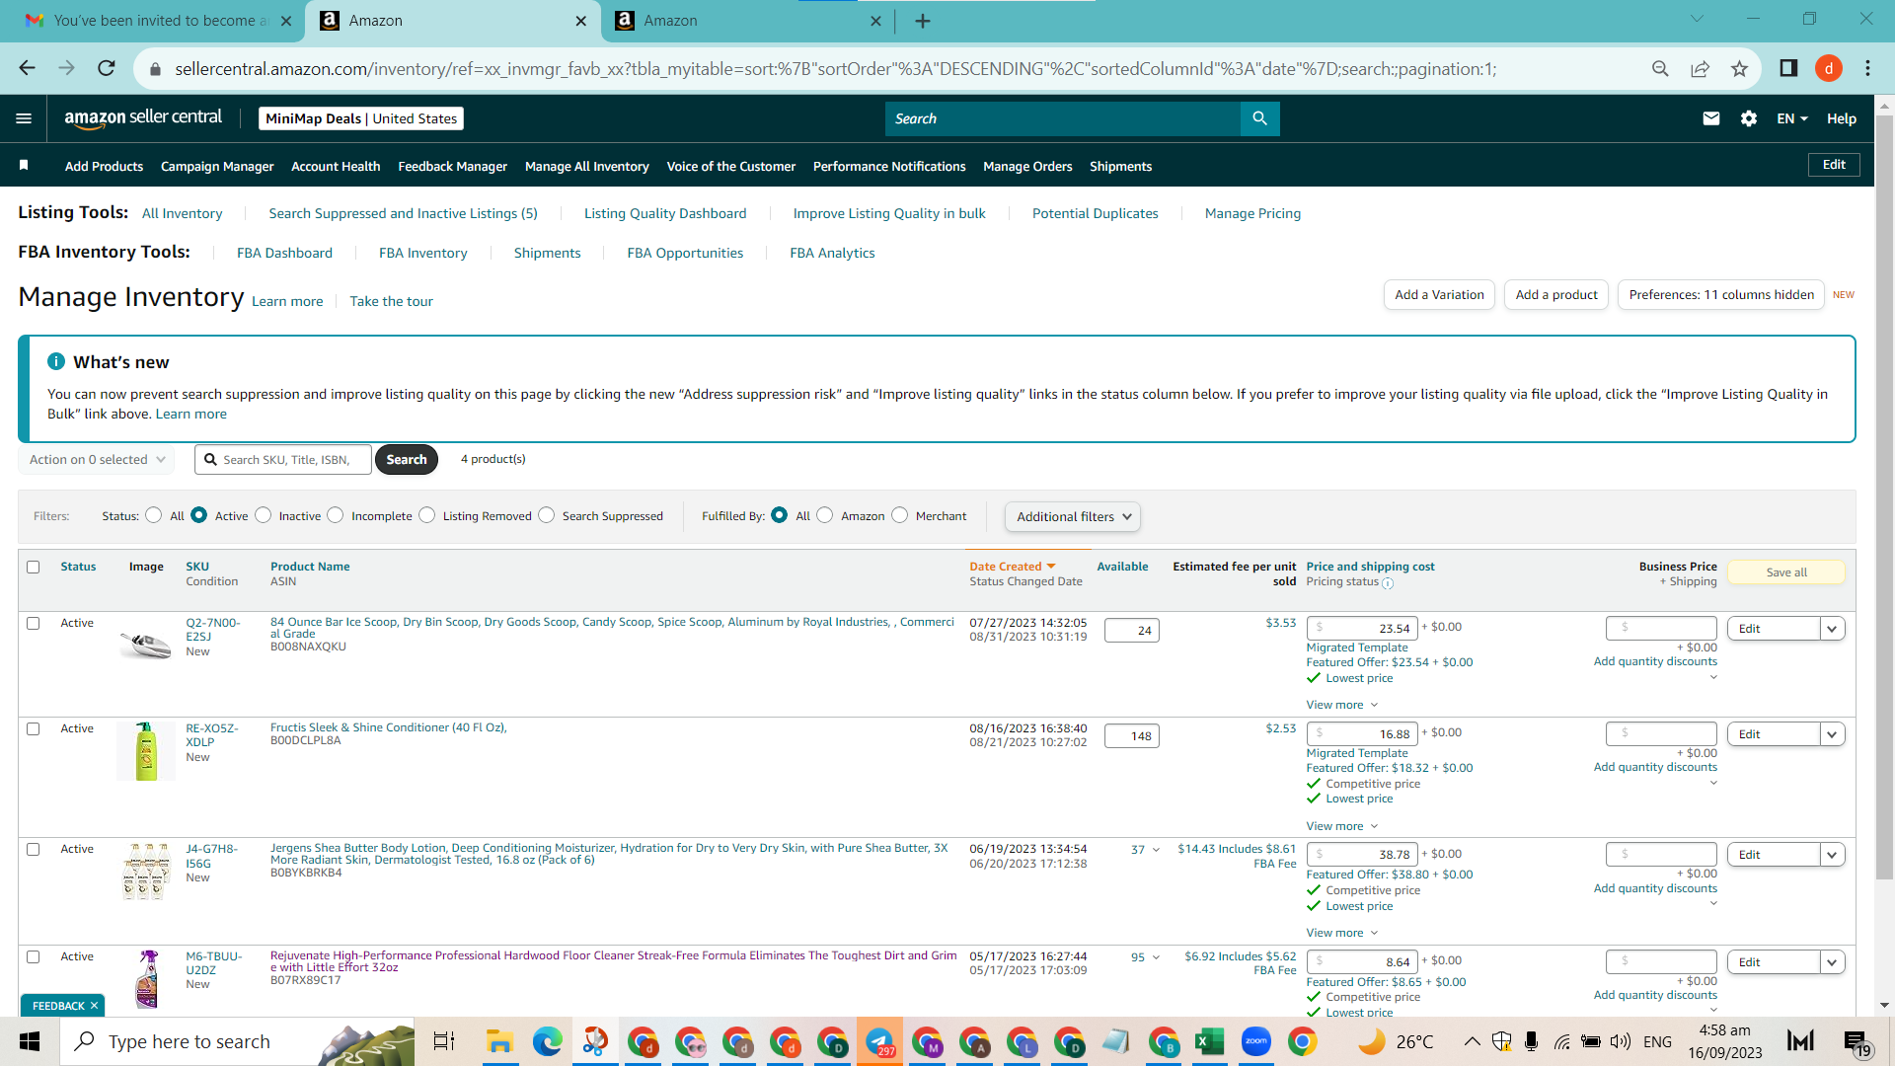Open Account Health in the favorites bar
This screenshot has width=1895, height=1066.
pyautogui.click(x=336, y=166)
